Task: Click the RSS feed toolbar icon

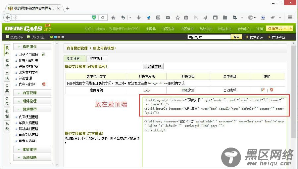Action: point(196,17)
